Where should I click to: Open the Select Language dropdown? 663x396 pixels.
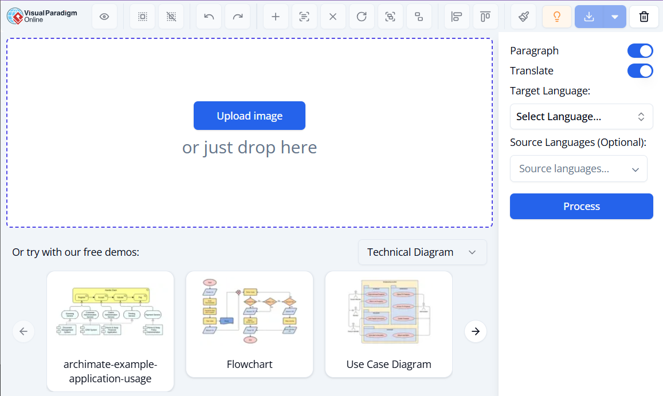[581, 116]
